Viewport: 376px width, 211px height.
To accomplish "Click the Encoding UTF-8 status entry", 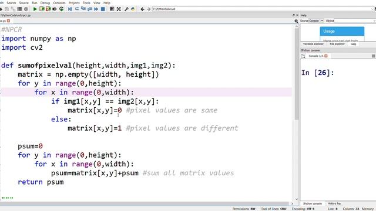I will coord(303,209).
